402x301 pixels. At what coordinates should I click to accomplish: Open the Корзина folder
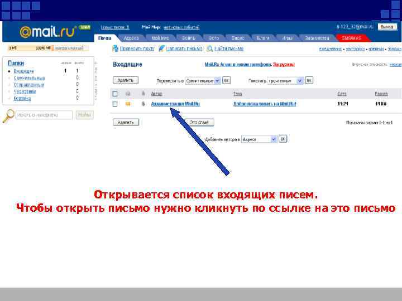pos(22,98)
